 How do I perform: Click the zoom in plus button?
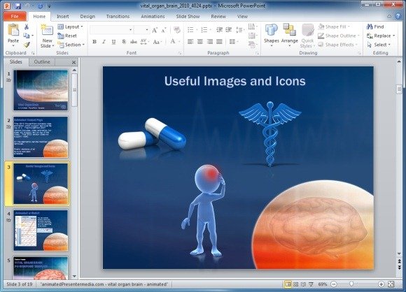tap(381, 284)
